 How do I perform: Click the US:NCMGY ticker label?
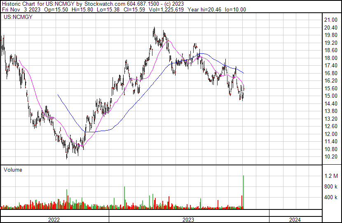(18, 17)
